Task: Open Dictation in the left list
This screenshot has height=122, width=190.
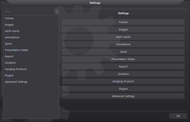Action: 10,63
